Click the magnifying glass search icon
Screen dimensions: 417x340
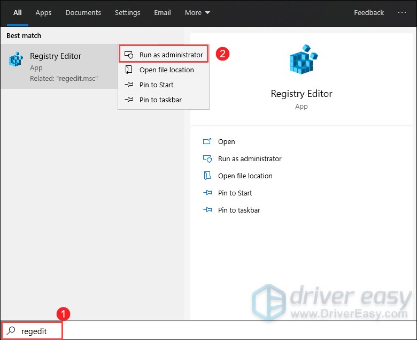(x=11, y=331)
